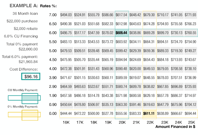
Task: Click the 22K amount column label
Action: tap(150, 122)
